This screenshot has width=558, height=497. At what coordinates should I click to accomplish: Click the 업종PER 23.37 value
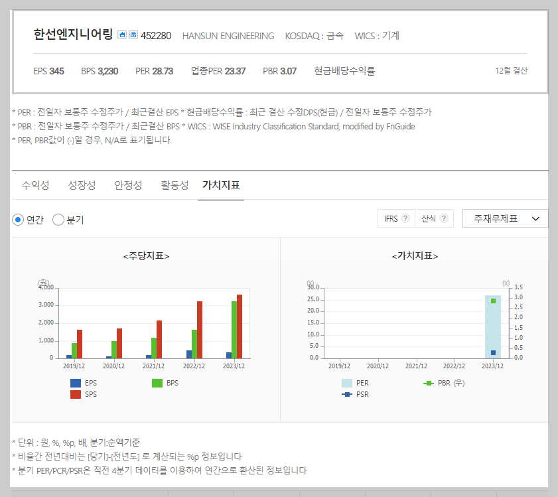[218, 71]
